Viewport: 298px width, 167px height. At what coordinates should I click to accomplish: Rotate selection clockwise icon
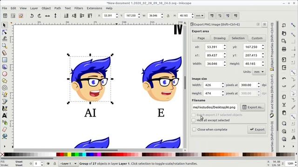click(40, 16)
